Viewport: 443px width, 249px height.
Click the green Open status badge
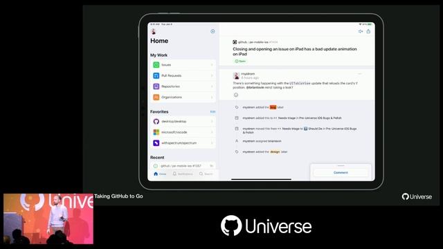tap(240, 61)
